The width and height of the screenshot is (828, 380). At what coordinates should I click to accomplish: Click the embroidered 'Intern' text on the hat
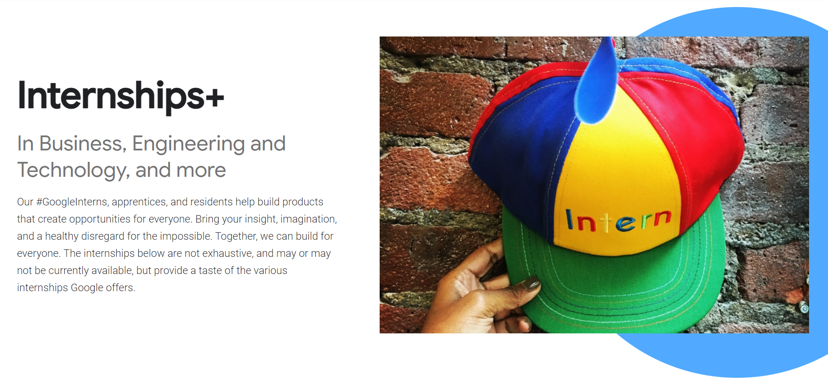tap(618, 220)
